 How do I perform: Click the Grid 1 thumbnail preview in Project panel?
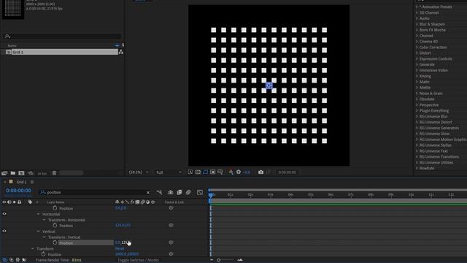13,9
